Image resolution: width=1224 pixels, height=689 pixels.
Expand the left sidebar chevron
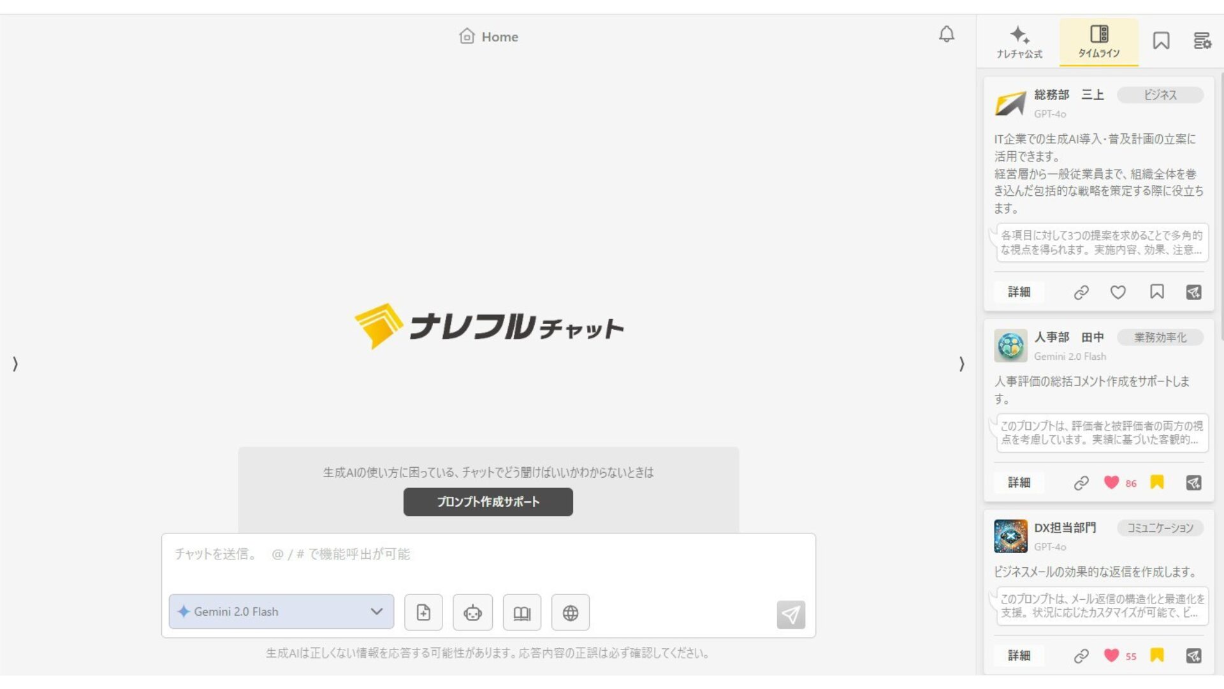[x=15, y=364]
